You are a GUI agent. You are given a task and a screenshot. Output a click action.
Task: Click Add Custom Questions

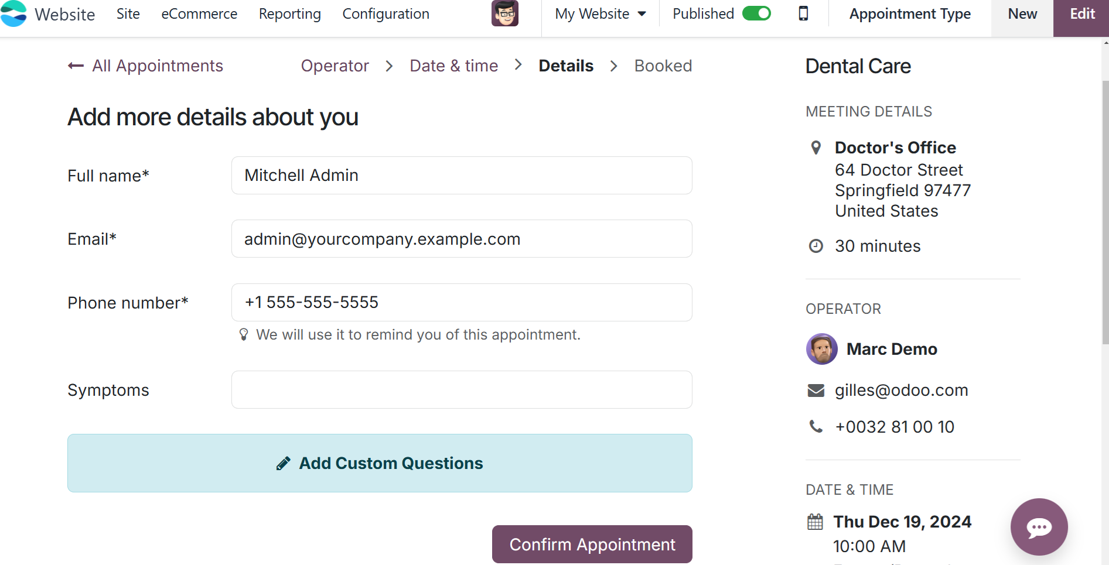380,463
